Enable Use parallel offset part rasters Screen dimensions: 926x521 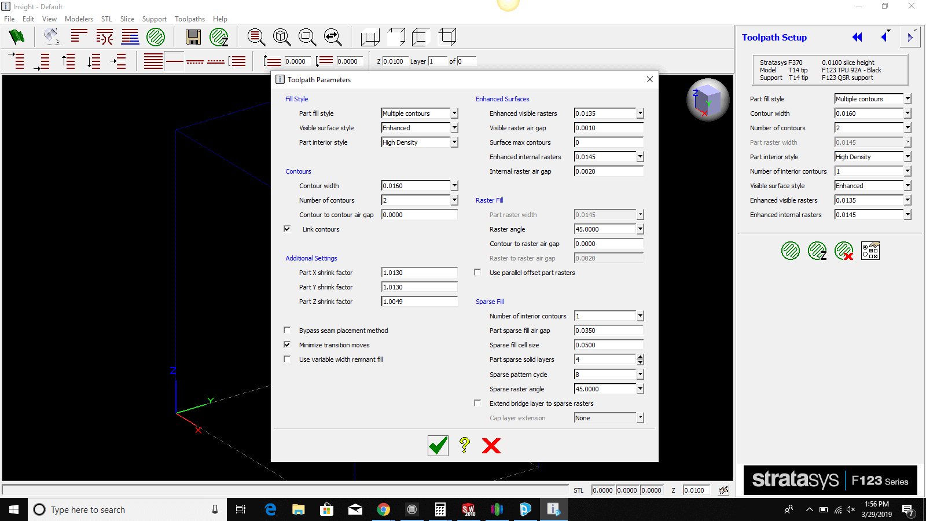tap(477, 273)
